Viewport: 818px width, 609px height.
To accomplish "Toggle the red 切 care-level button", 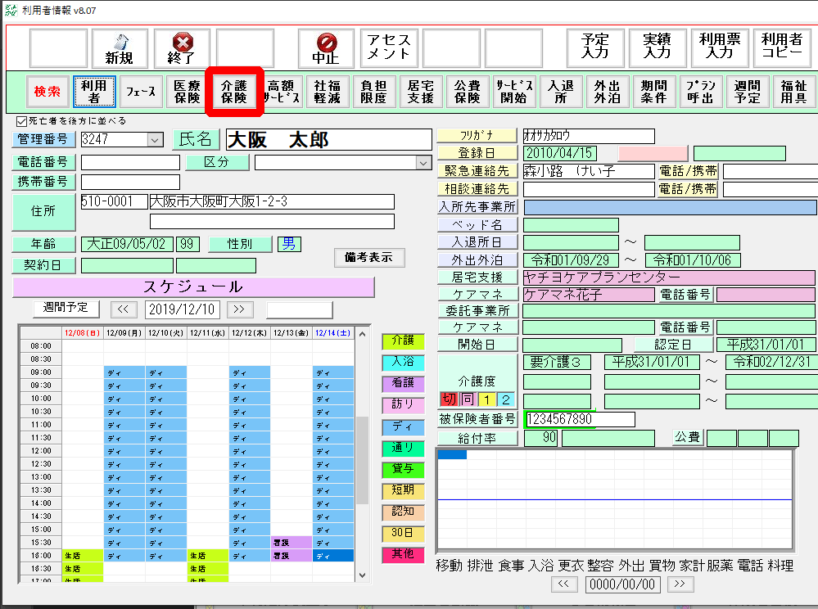I will (449, 399).
